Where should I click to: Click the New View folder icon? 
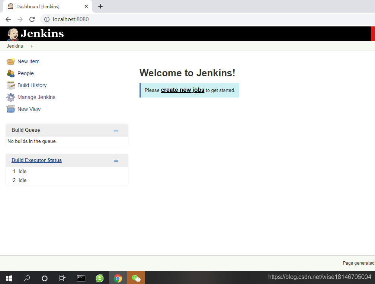(11, 109)
